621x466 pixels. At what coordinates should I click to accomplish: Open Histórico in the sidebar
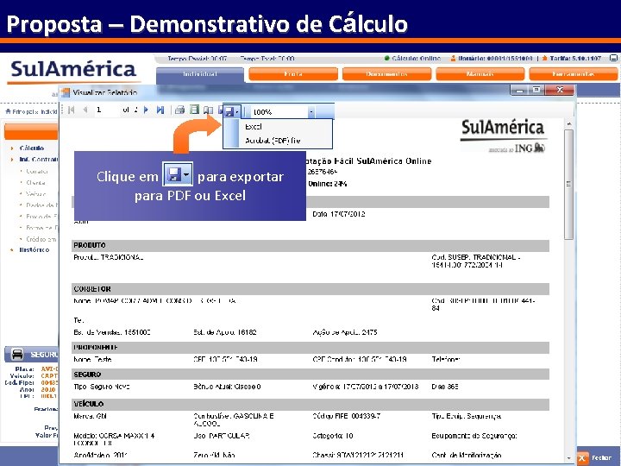34,250
